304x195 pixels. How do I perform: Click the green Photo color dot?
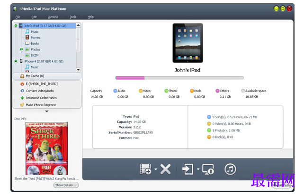[166, 91]
